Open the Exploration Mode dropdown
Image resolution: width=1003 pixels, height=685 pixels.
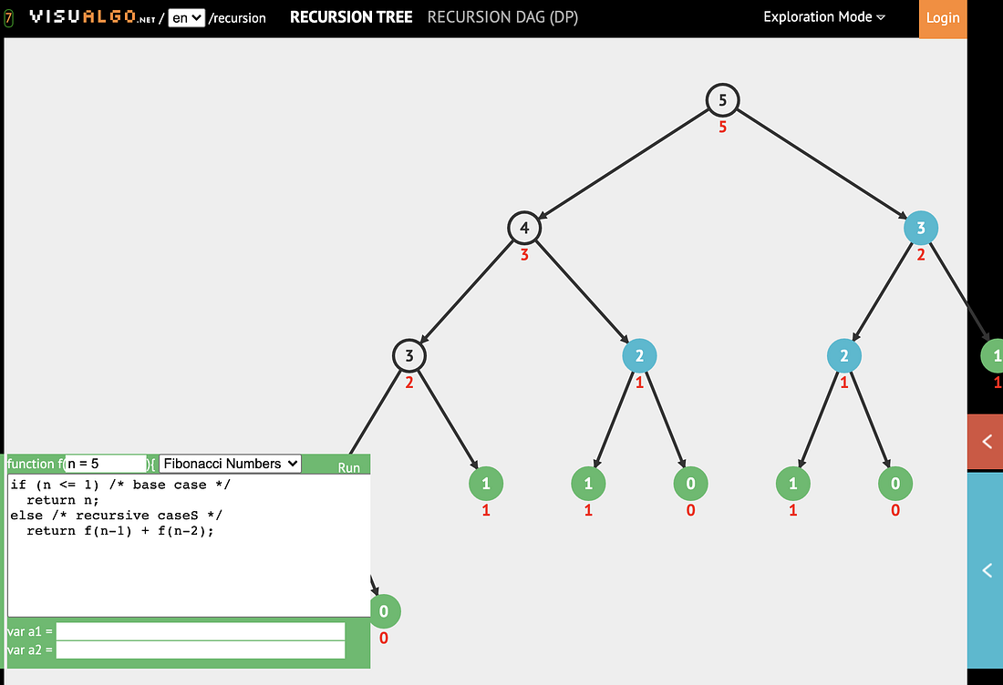[x=823, y=16]
